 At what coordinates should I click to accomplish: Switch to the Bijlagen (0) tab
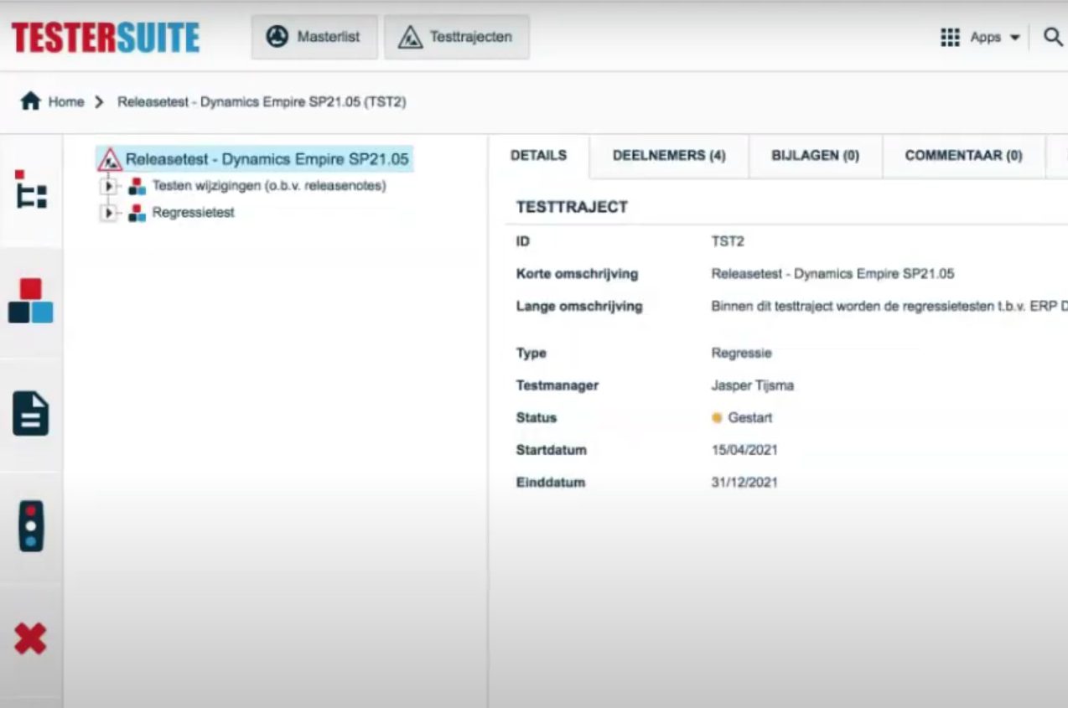coord(815,156)
